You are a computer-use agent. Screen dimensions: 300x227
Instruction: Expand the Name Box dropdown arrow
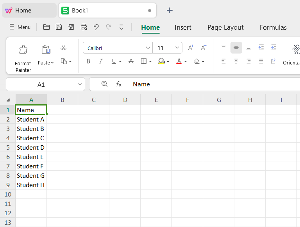point(80,84)
